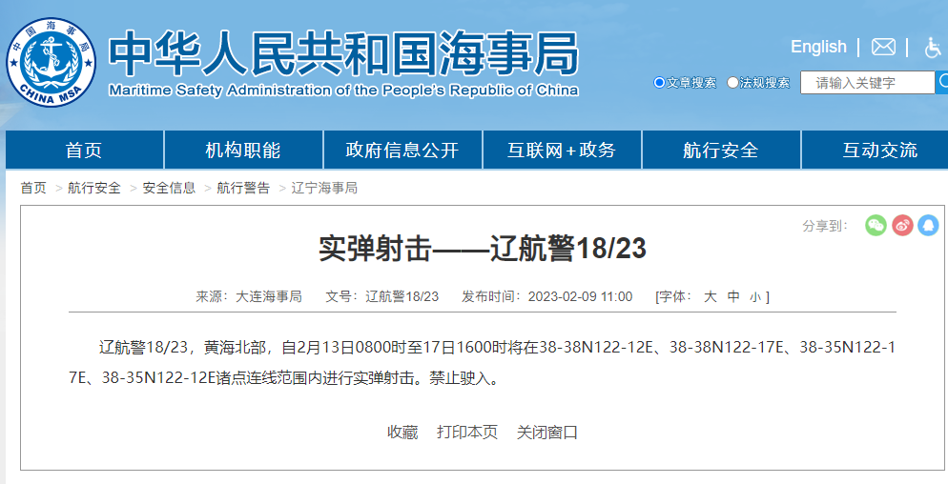Click the blue search magnifier button
Image resolution: width=948 pixels, height=484 pixels.
click(942, 83)
